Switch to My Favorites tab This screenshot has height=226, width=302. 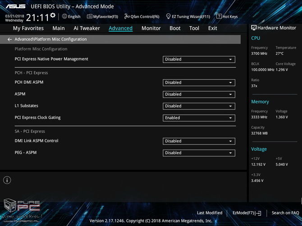click(x=28, y=28)
